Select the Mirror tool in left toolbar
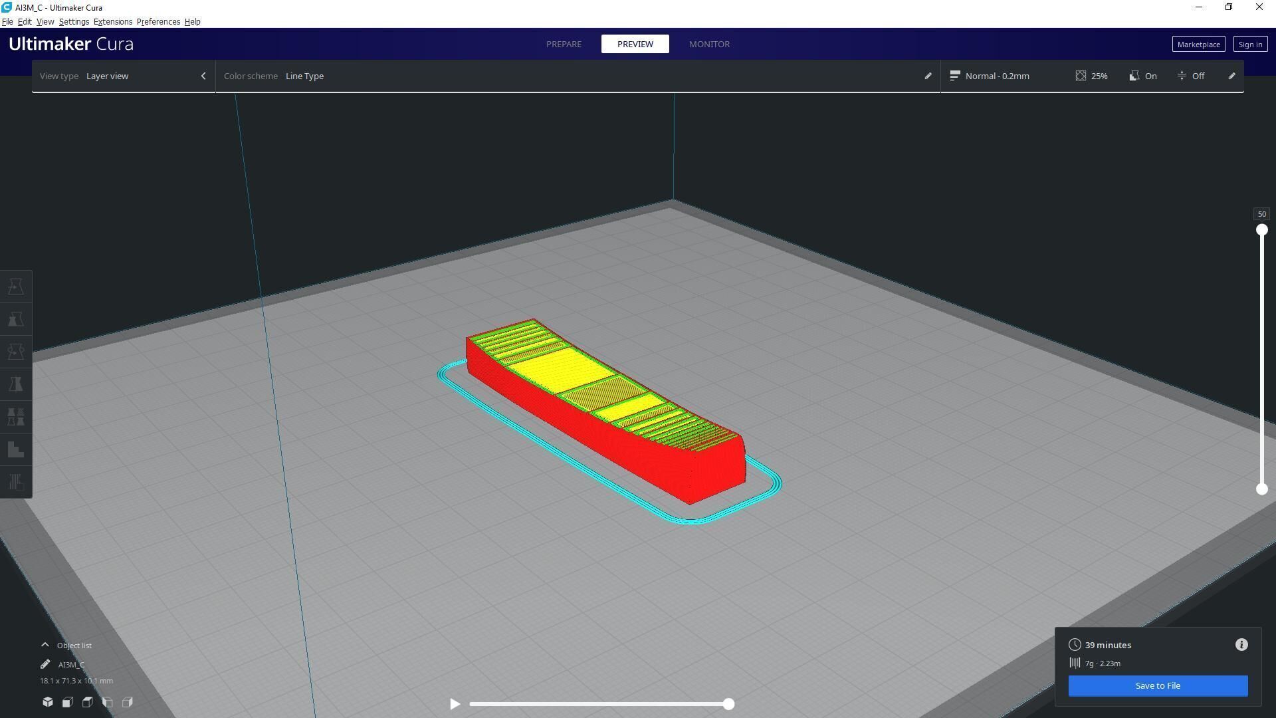This screenshot has width=1276, height=718. pos(16,384)
